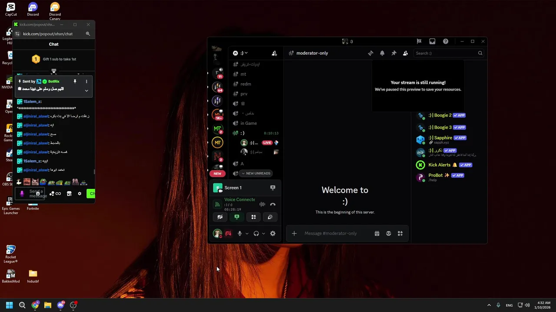This screenshot has width=556, height=312.
Task: Open server icon with 64 badge
Action: coord(218,87)
